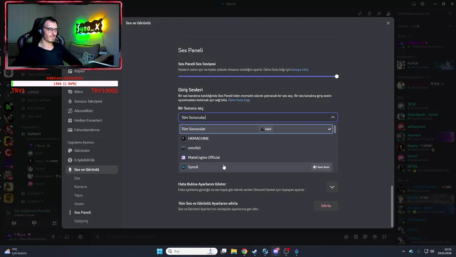Jump to the Kamera subsection
Image resolution: width=456 pixels, height=257 pixels.
coord(81,187)
